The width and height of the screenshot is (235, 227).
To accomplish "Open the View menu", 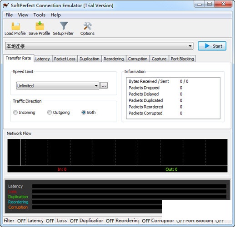I will point(23,15).
